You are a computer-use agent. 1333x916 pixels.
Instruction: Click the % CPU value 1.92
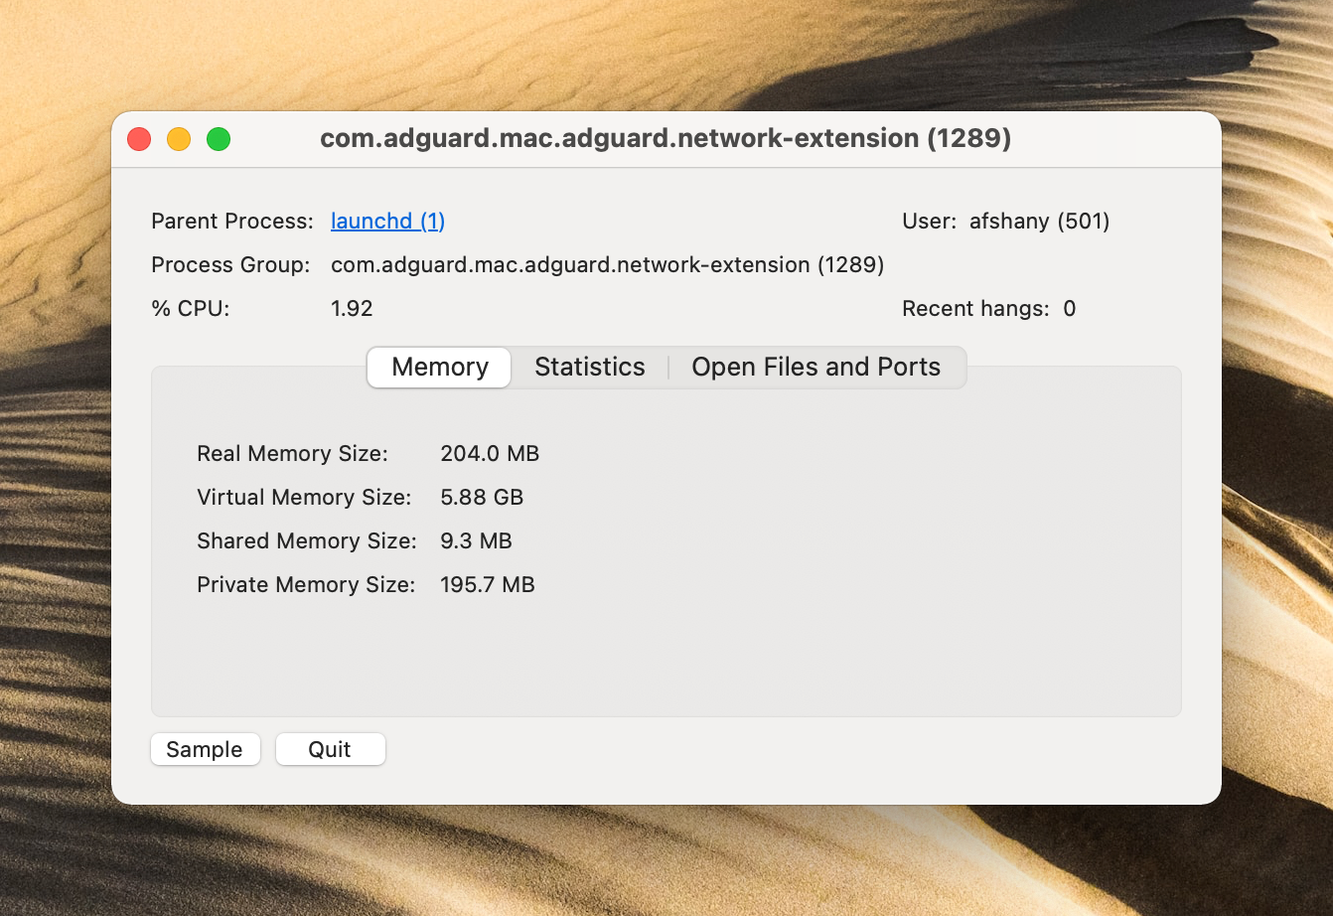[352, 308]
